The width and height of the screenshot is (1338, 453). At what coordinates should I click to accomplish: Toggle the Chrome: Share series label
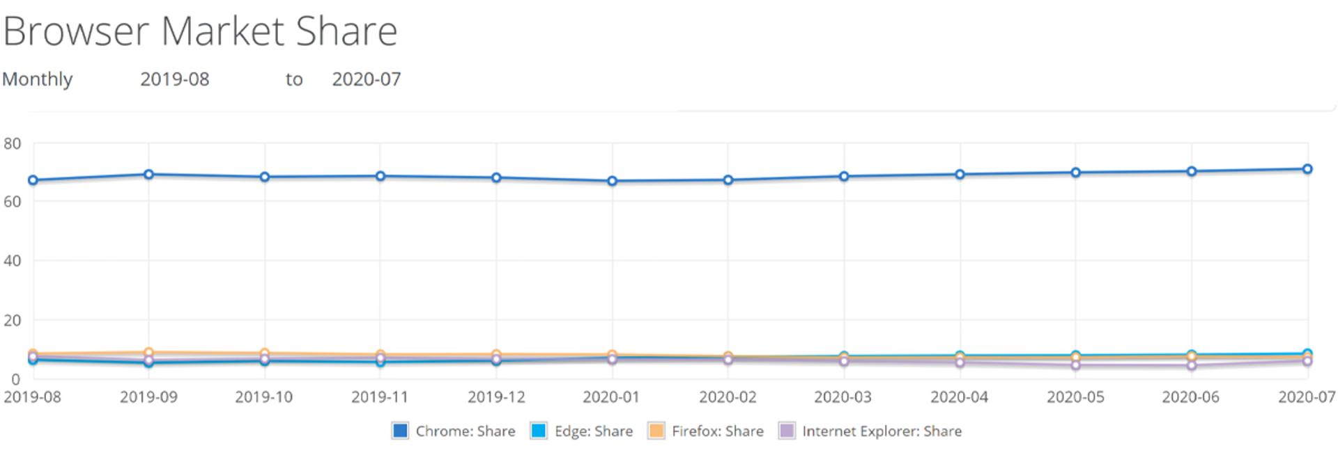tap(466, 431)
